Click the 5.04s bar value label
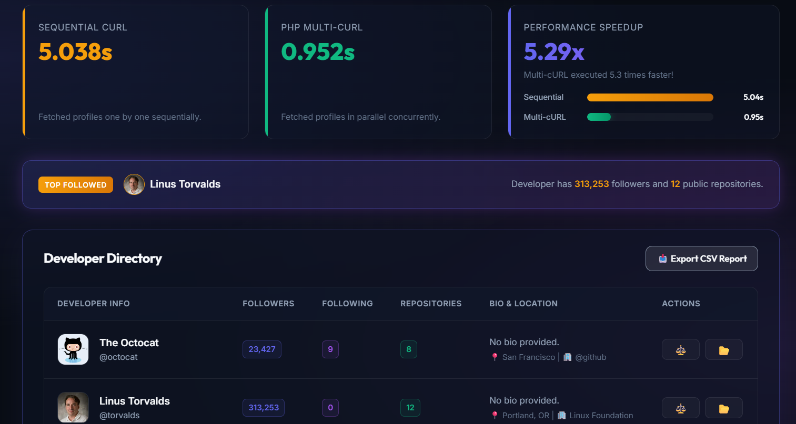This screenshot has height=424, width=796. (x=753, y=97)
